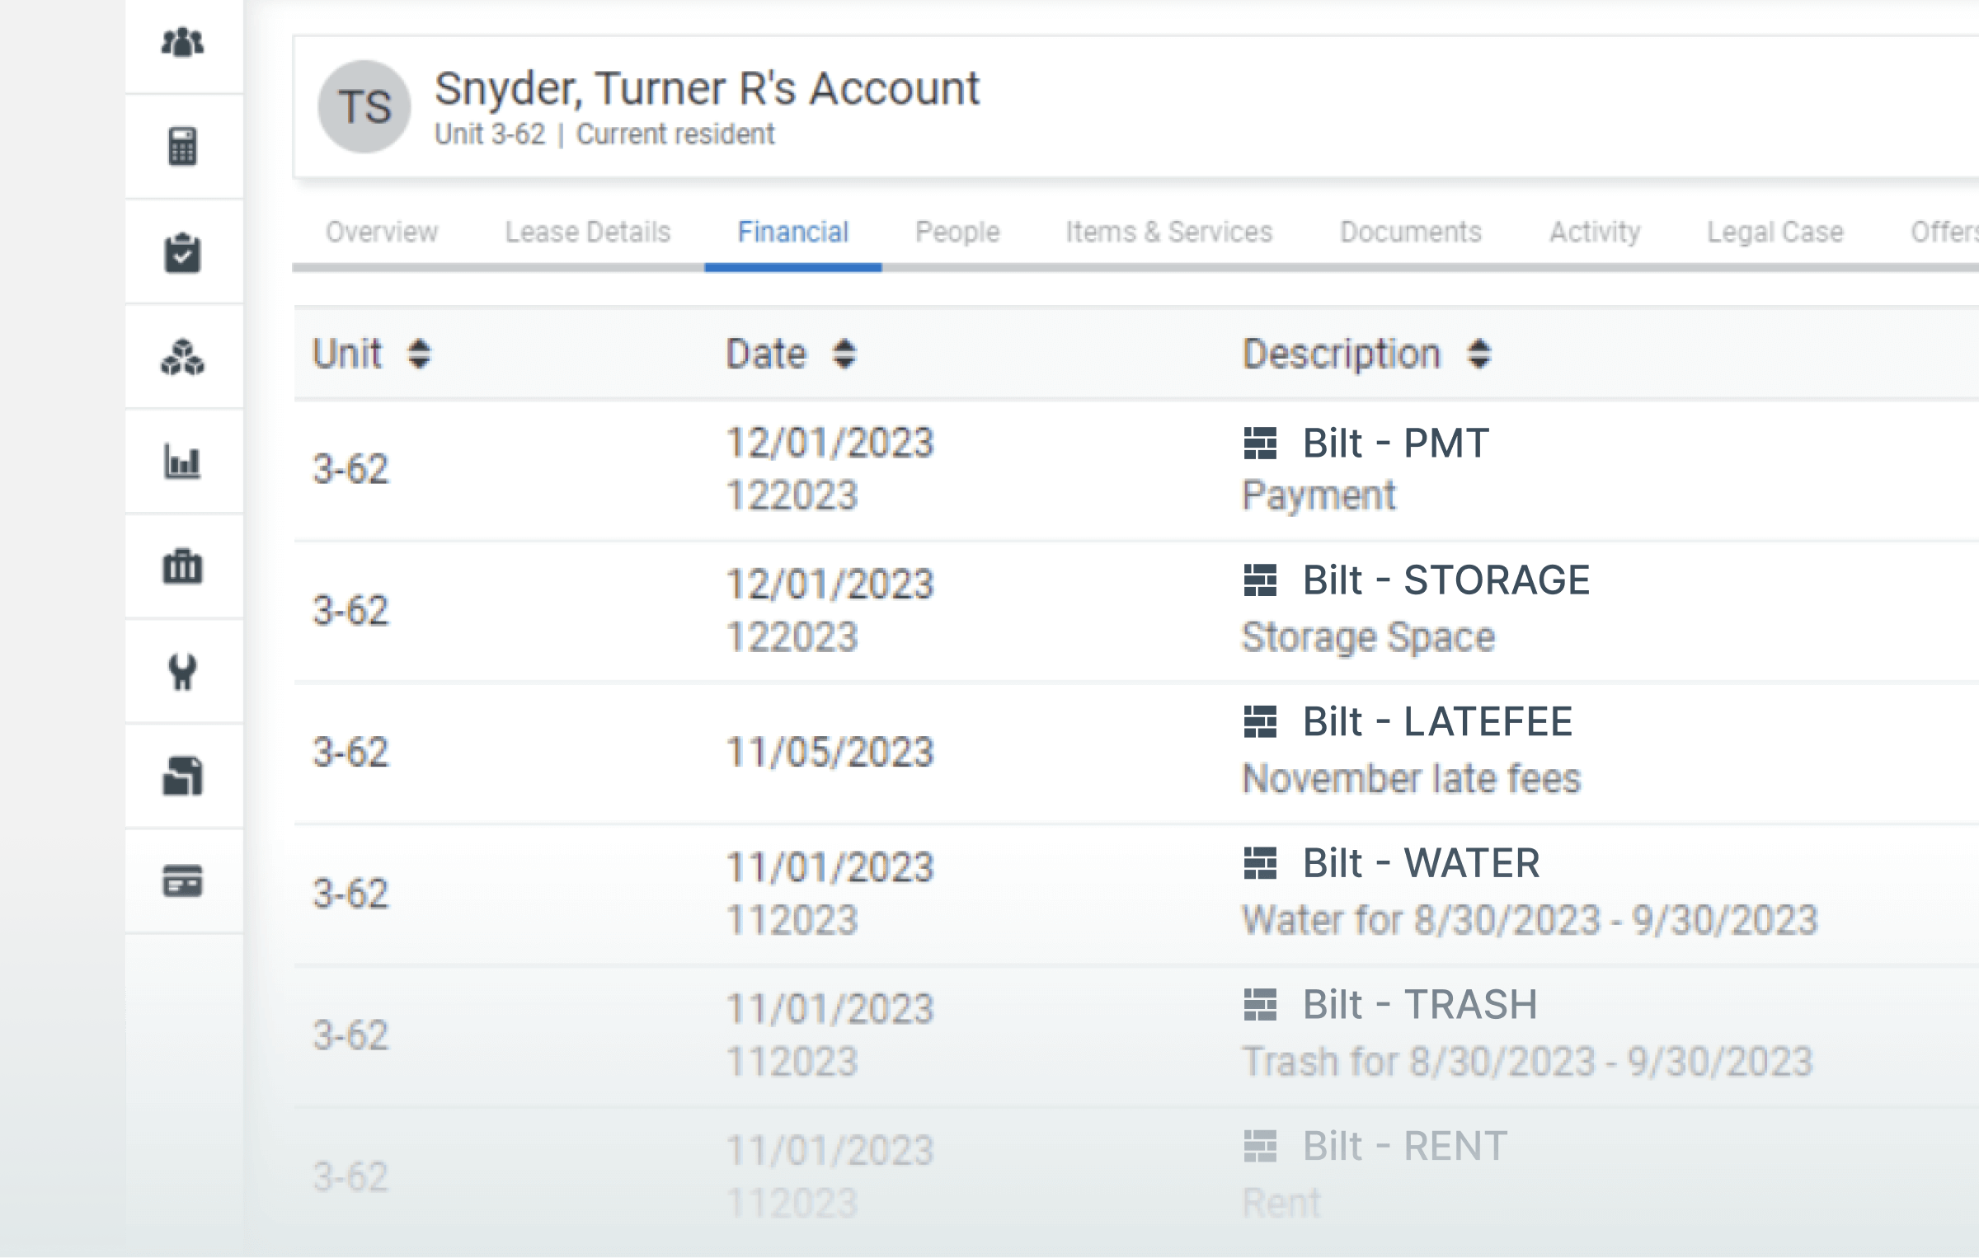
Task: Click the briefcase sidebar icon
Action: tap(182, 567)
